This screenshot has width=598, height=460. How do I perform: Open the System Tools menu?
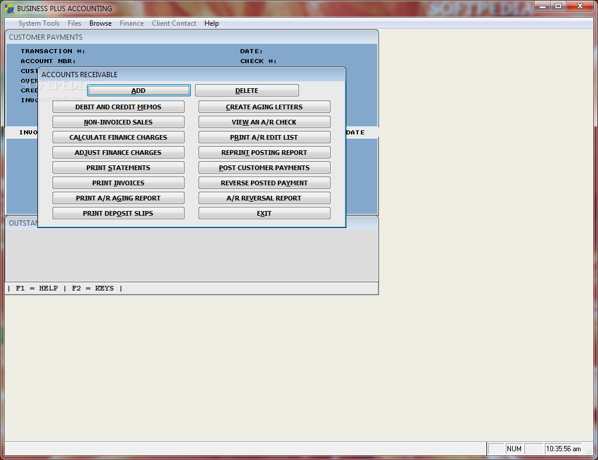coord(39,23)
